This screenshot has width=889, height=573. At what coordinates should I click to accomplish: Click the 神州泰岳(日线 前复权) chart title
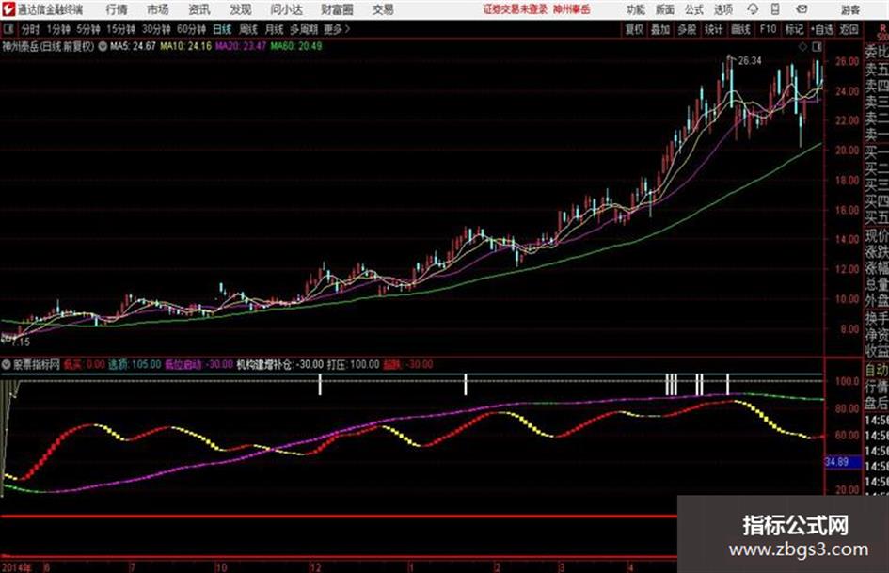click(48, 46)
